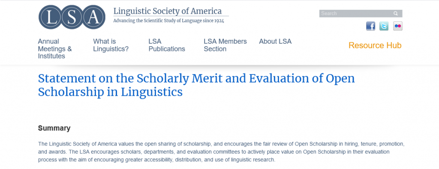Open the Annual Meetings & Institutes menu
The width and height of the screenshot is (439, 169).
55,49
